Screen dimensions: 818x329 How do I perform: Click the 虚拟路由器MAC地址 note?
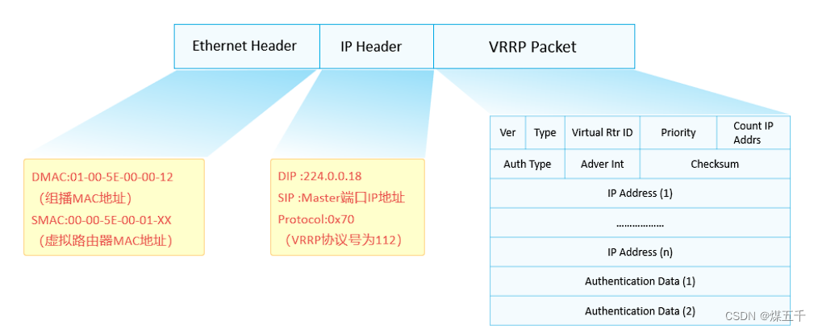106,241
